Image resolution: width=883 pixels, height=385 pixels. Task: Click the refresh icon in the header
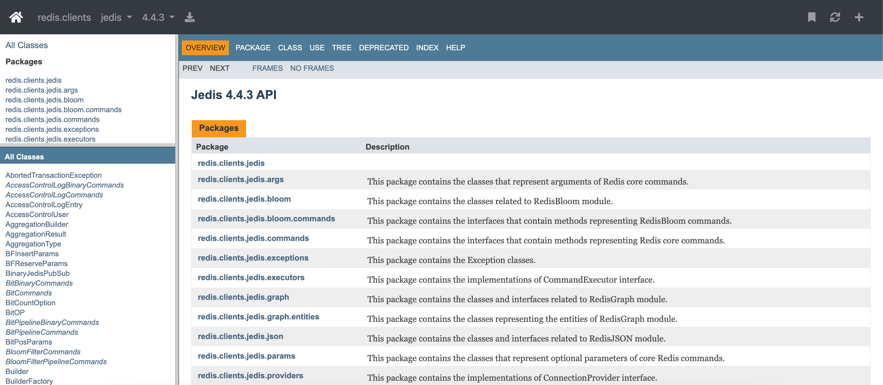click(835, 17)
